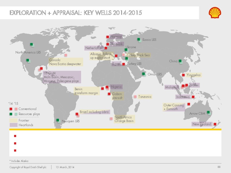Image resolution: width=231 pixels, height=173 pixels.
Task: Click the 'Arrow CBM' label
Action: point(197,114)
